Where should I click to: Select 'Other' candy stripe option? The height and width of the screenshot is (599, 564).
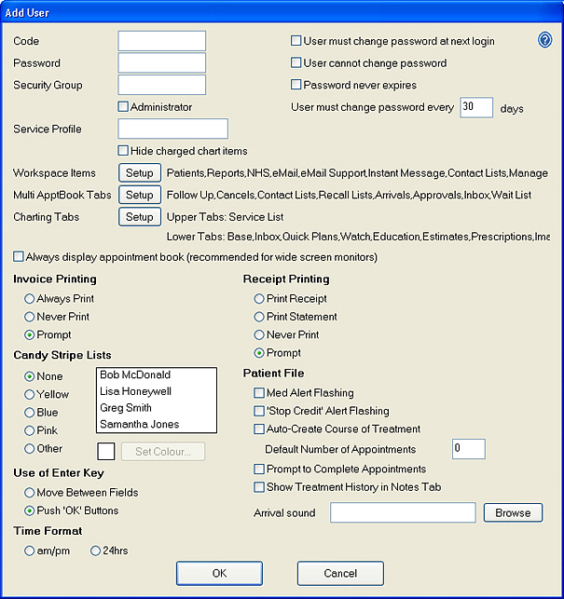30,448
